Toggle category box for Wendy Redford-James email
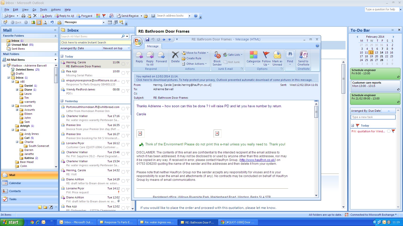 pyautogui.click(x=123, y=91)
